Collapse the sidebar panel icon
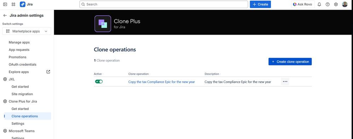 [x=5, y=4]
